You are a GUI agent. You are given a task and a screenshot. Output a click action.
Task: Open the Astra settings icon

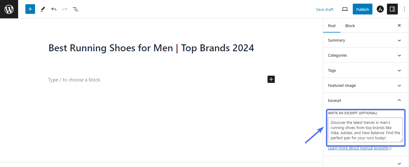click(380, 9)
